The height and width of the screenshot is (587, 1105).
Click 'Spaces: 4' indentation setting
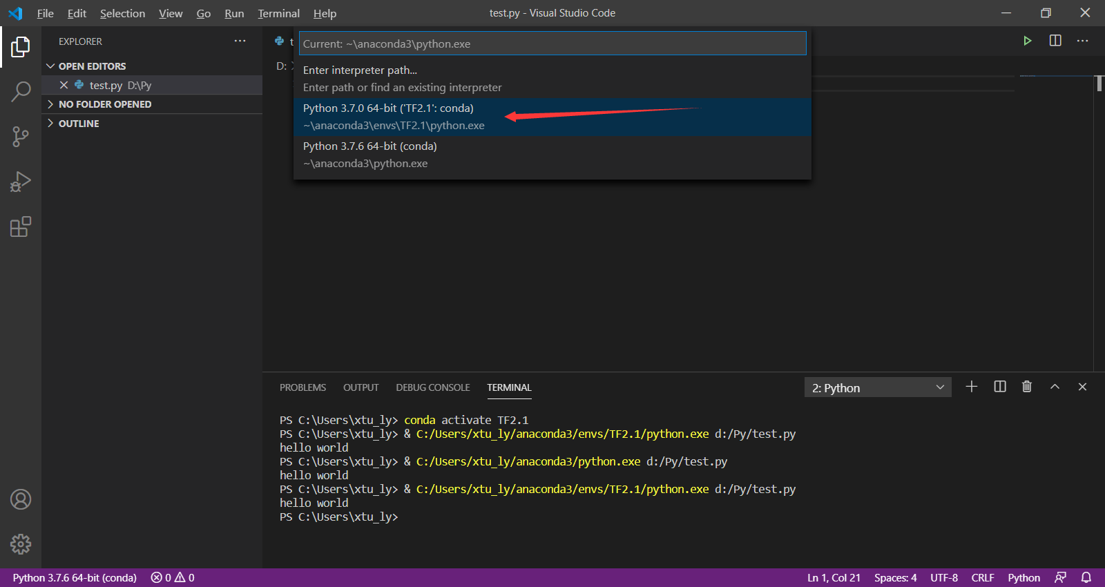coord(895,577)
